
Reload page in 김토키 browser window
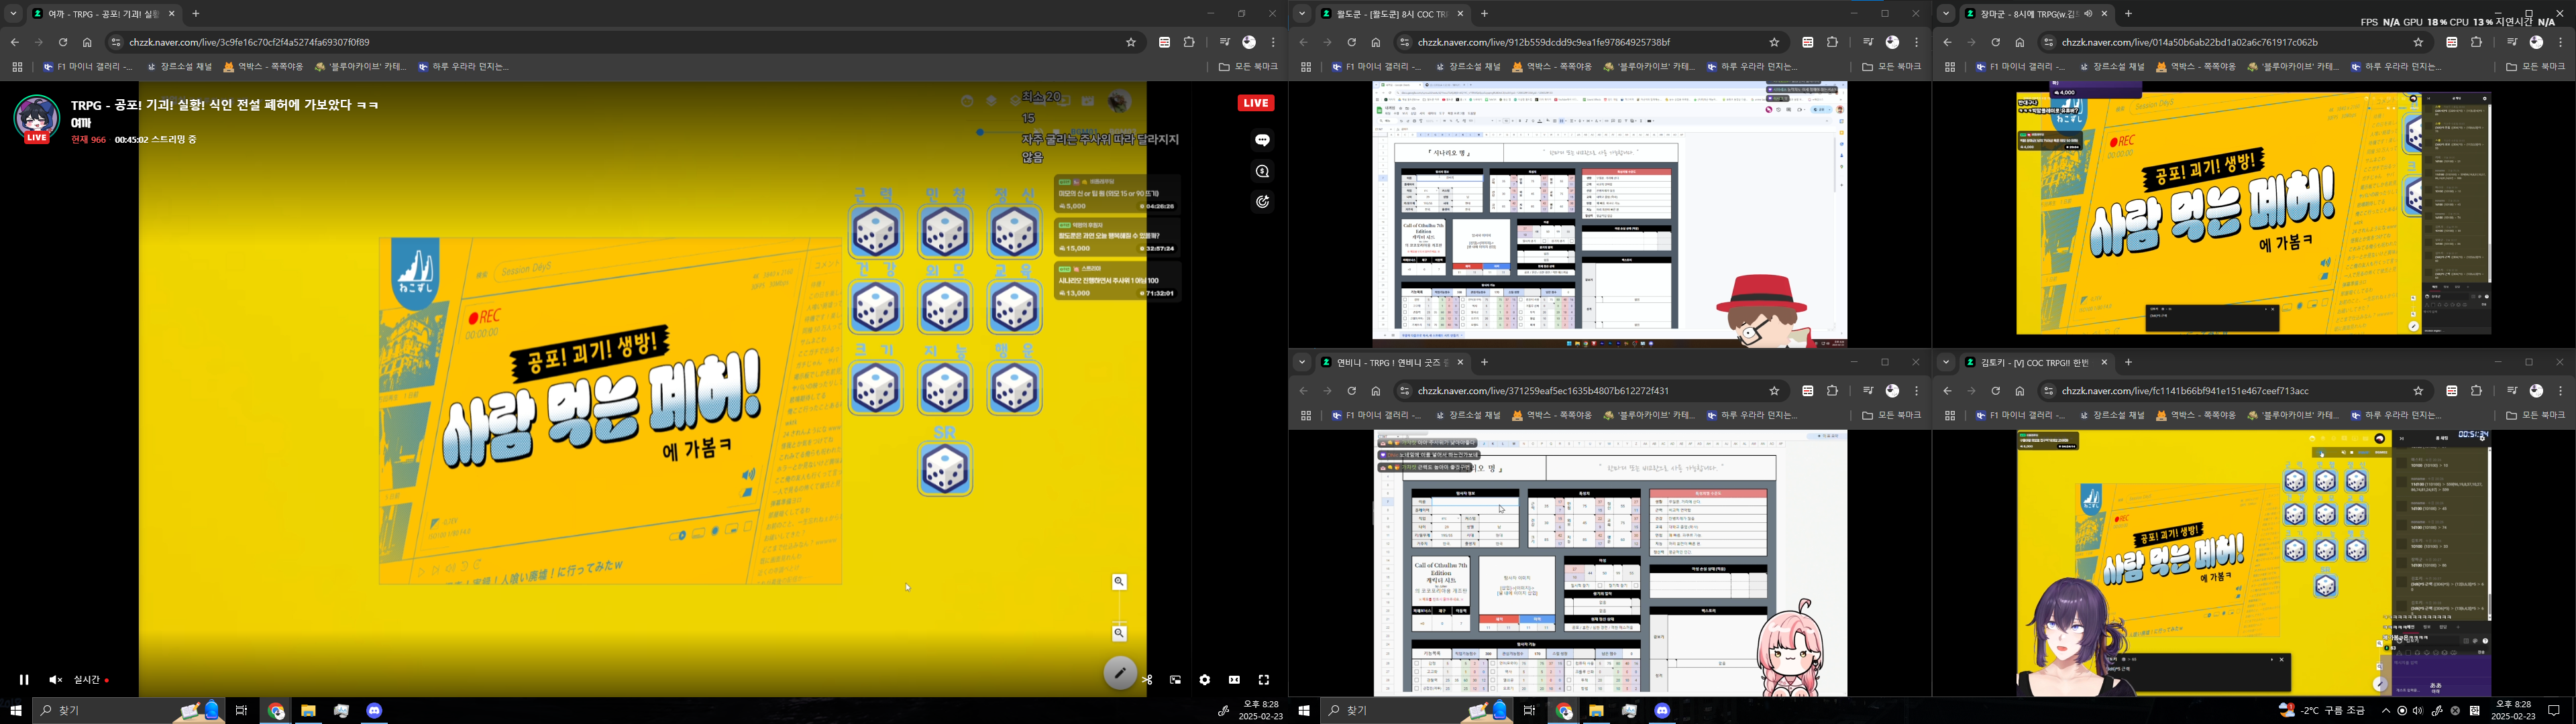1996,391
